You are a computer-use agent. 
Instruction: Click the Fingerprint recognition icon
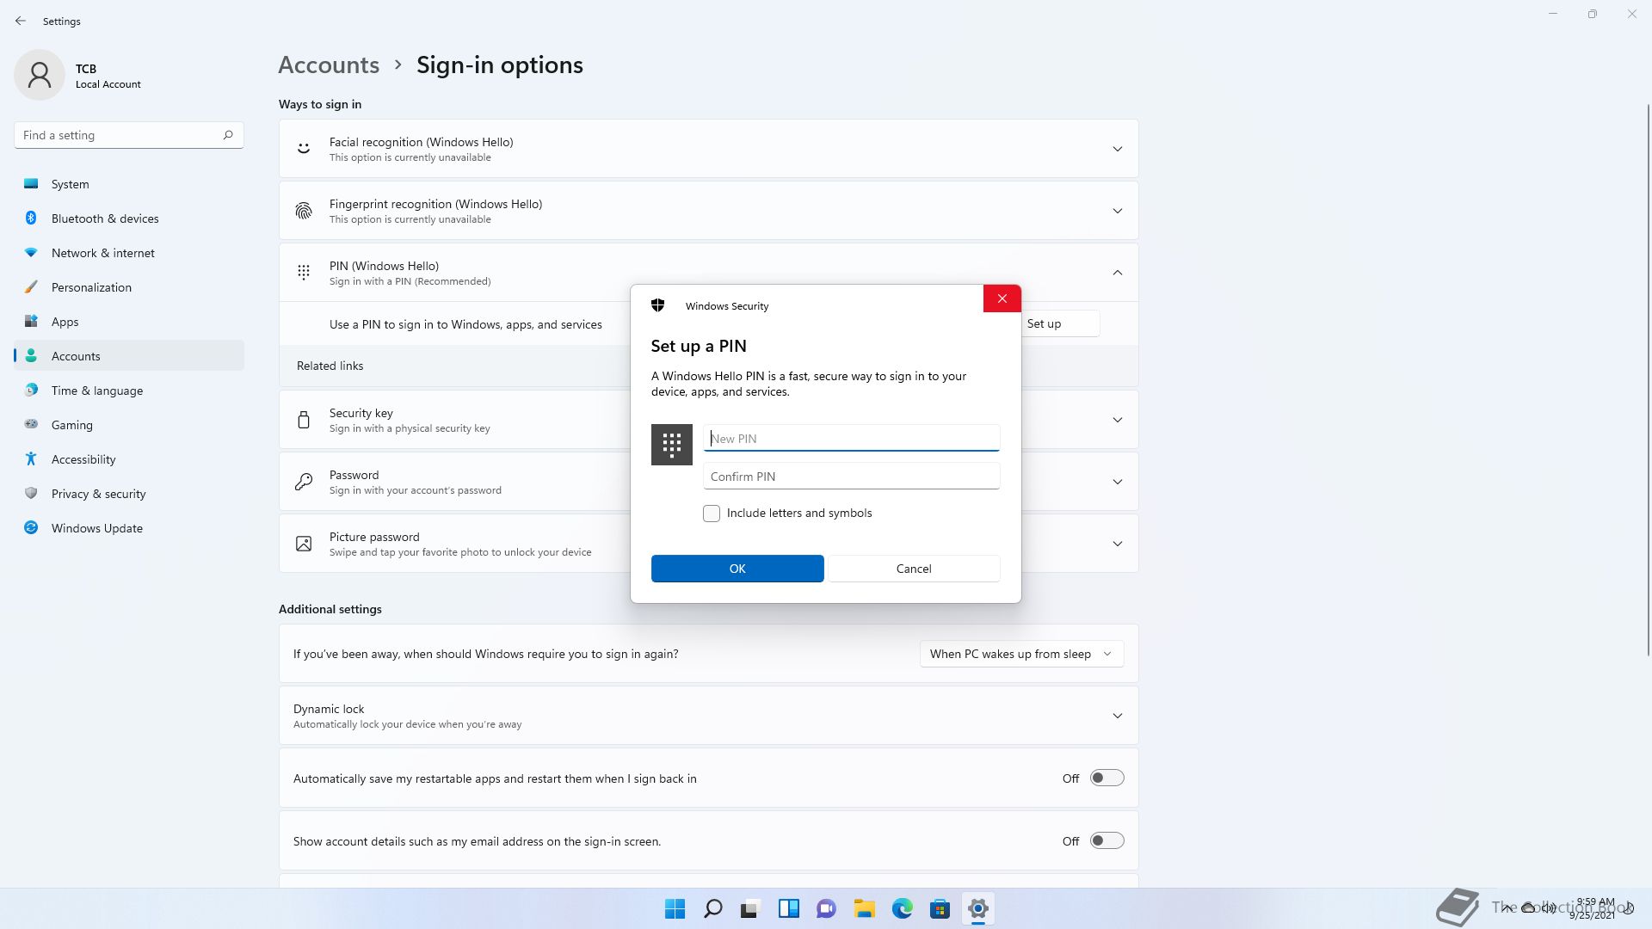304,211
